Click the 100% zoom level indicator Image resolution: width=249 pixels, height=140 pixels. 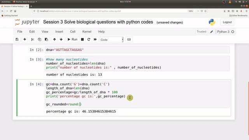point(191,11)
